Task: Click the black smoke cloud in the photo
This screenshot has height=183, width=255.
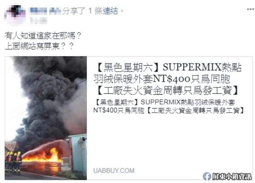Action: [47, 98]
